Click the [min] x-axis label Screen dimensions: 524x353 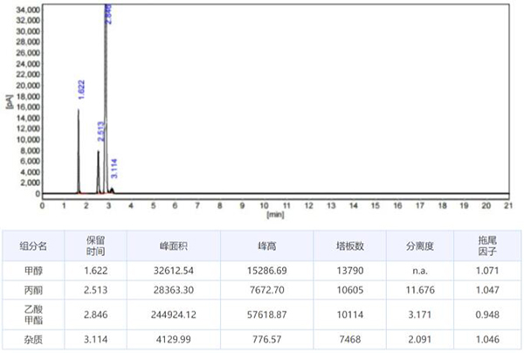point(275,213)
